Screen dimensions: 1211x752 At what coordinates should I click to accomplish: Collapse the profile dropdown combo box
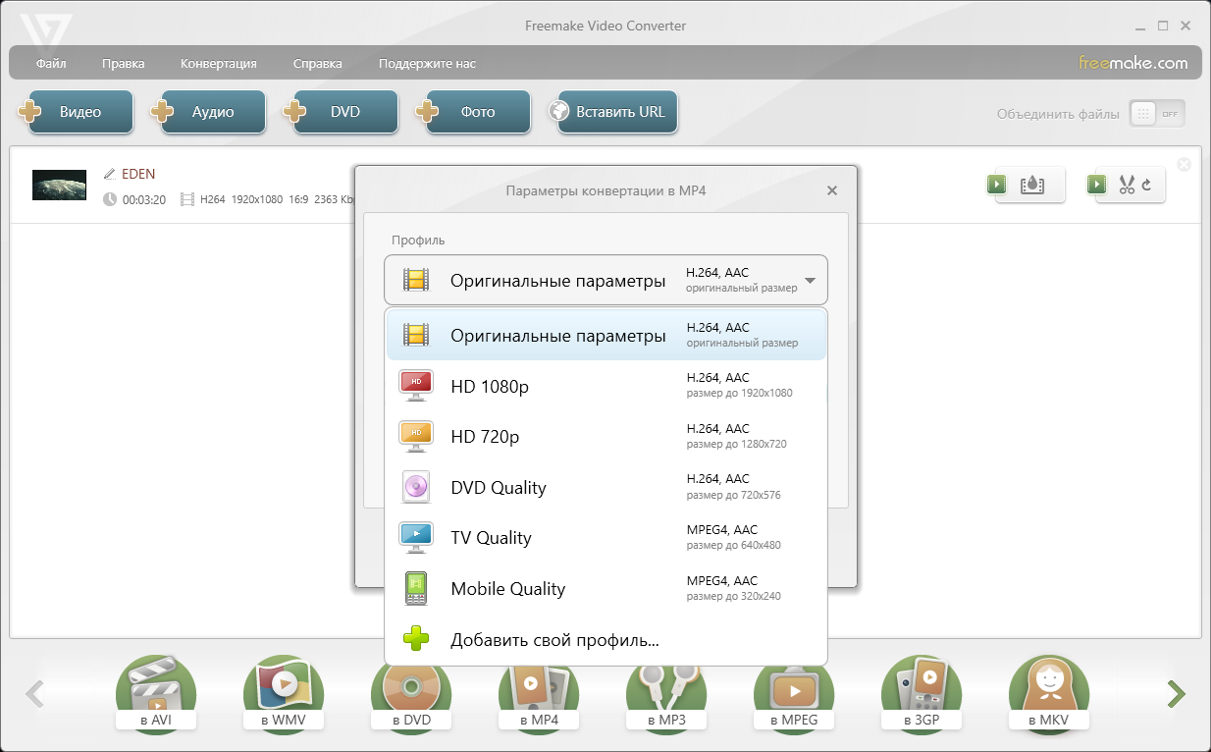pos(605,281)
